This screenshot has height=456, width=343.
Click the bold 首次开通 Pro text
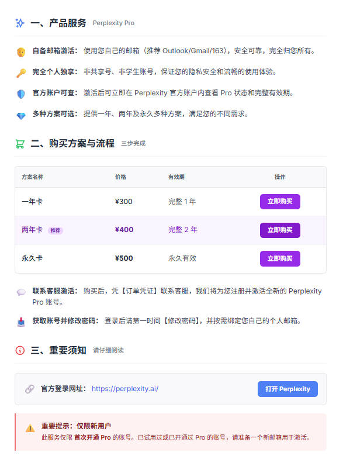point(92,437)
